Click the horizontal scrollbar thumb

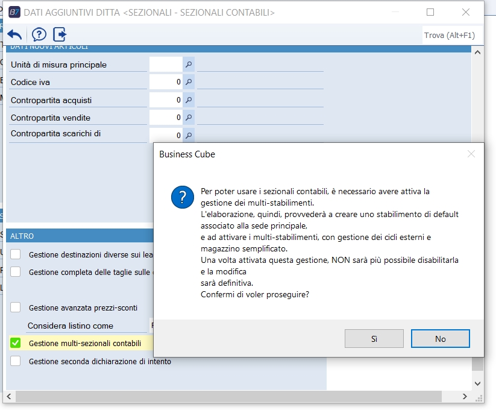coord(228,396)
